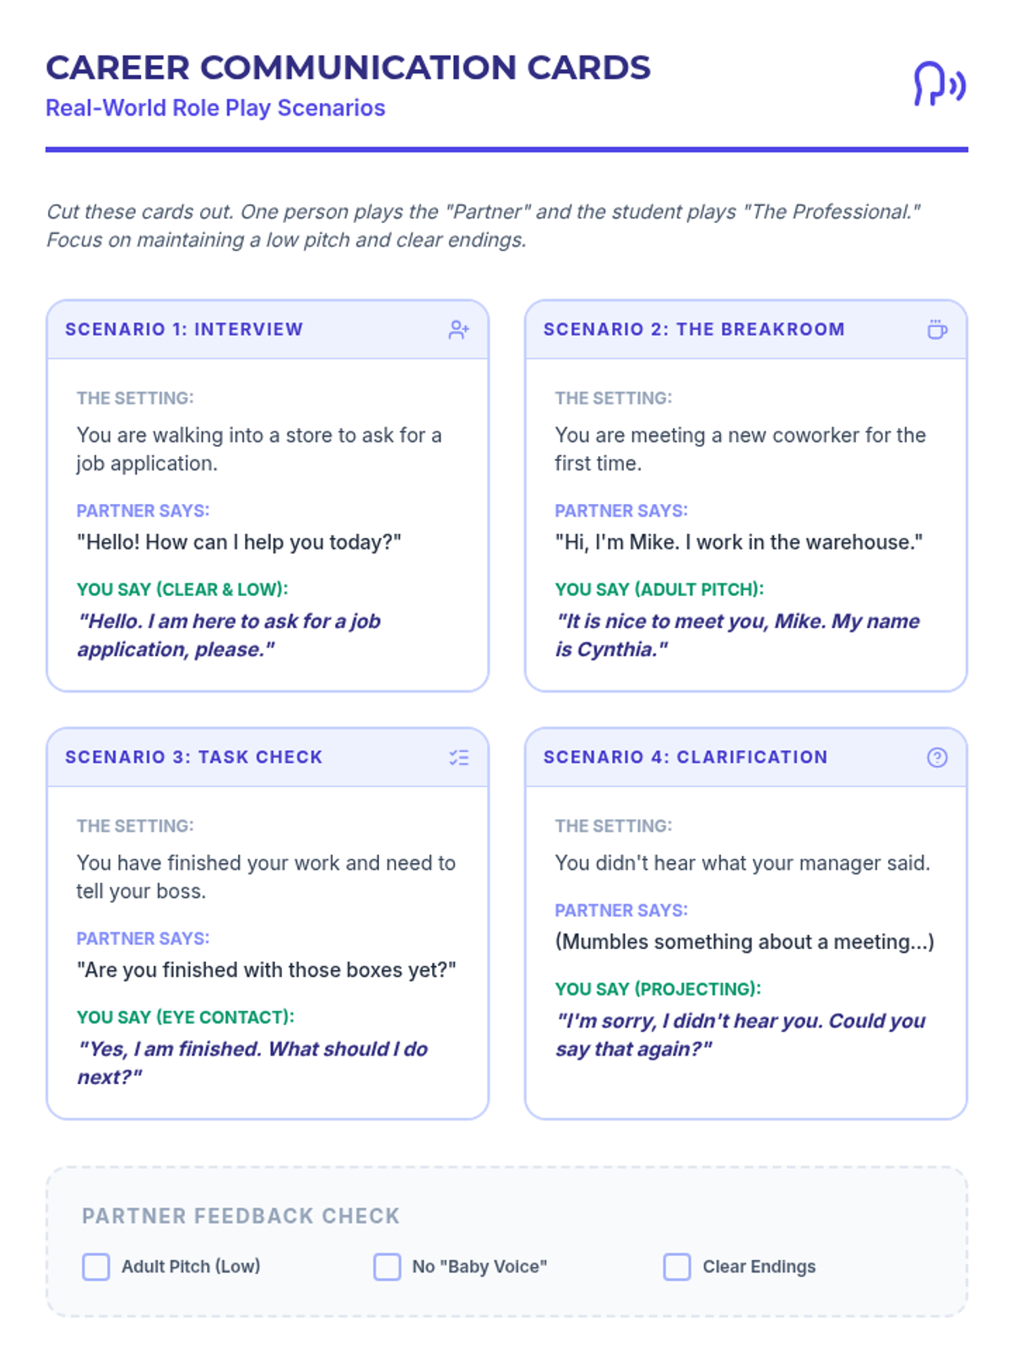Select the job application response line
Screen dimensions: 1013x1351
coord(229,635)
